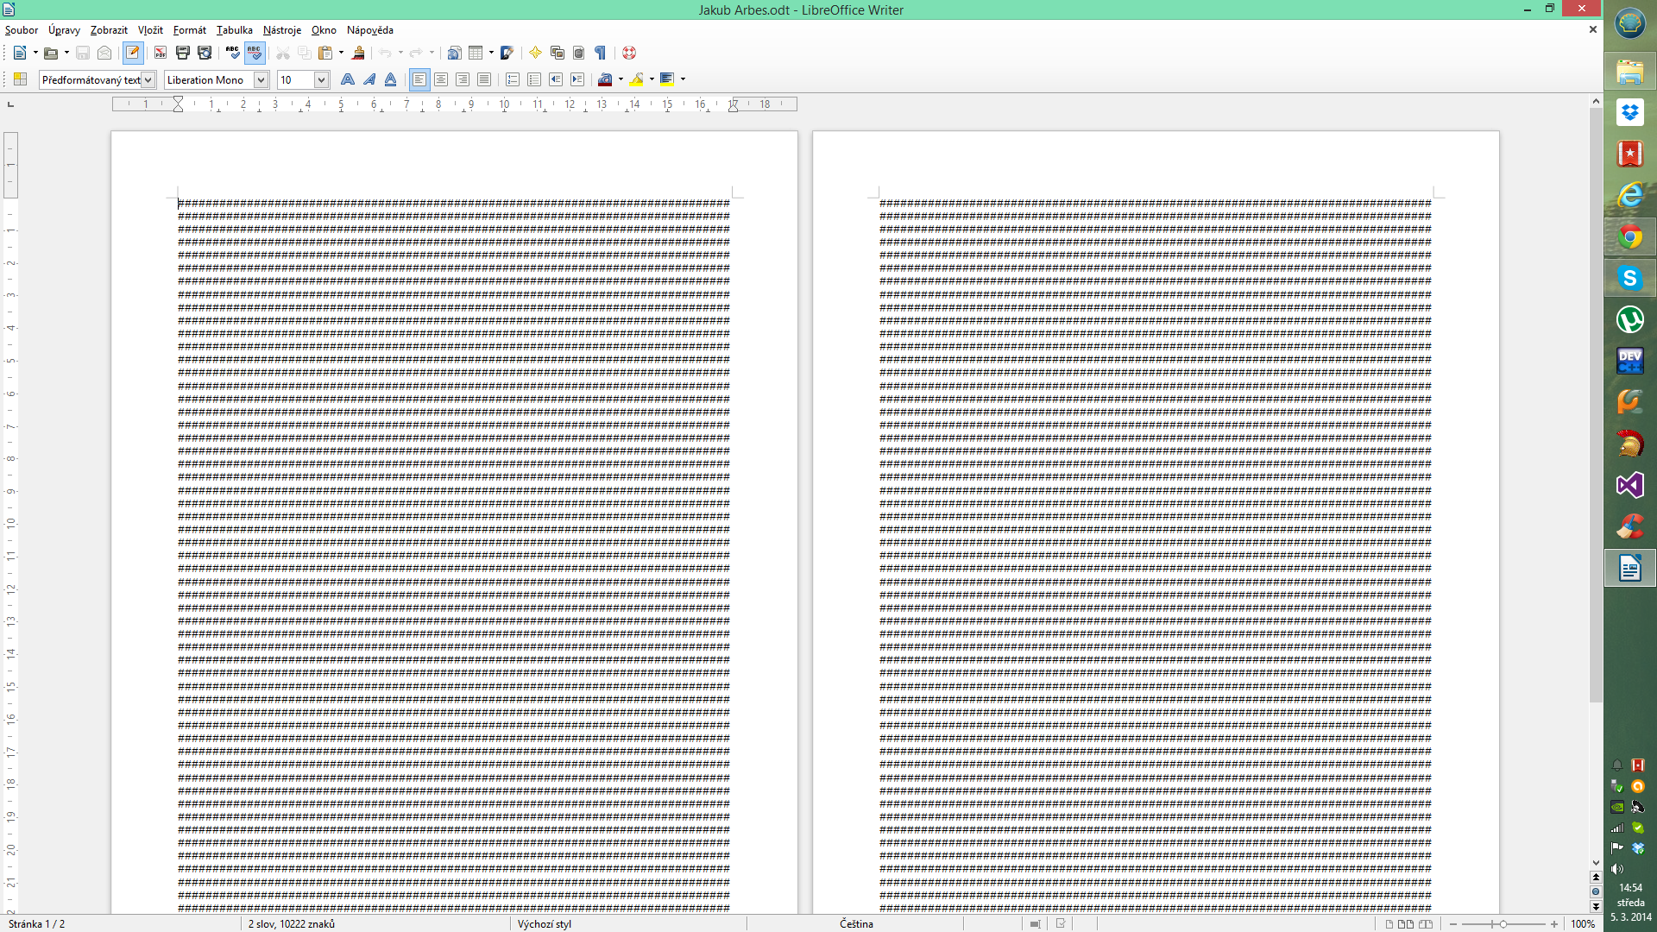
Task: Click the Print document icon
Action: point(182,54)
